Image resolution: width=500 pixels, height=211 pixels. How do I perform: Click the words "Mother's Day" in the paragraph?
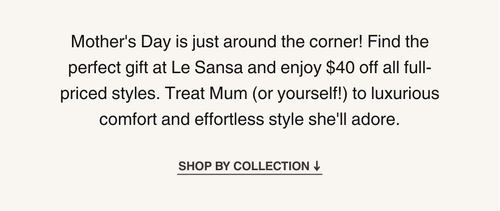click(x=120, y=42)
